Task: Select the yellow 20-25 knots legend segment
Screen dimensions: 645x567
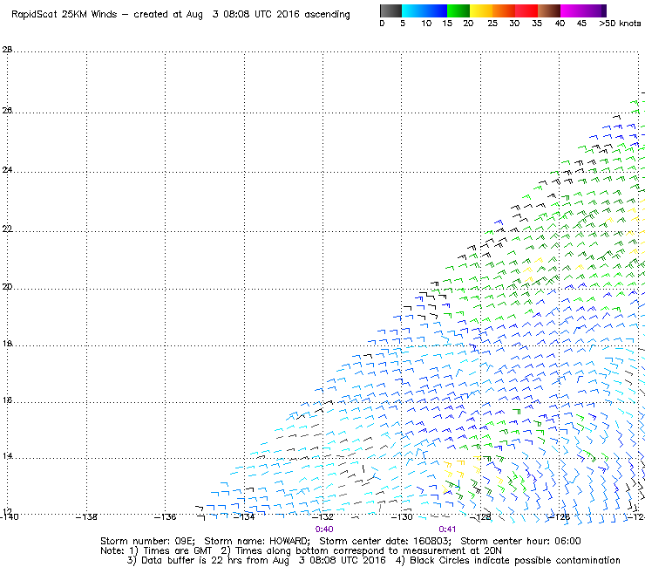Action: 481,10
